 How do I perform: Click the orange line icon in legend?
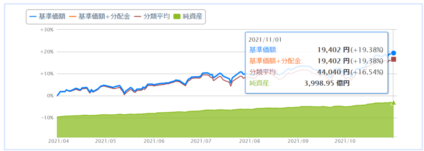coord(74,17)
